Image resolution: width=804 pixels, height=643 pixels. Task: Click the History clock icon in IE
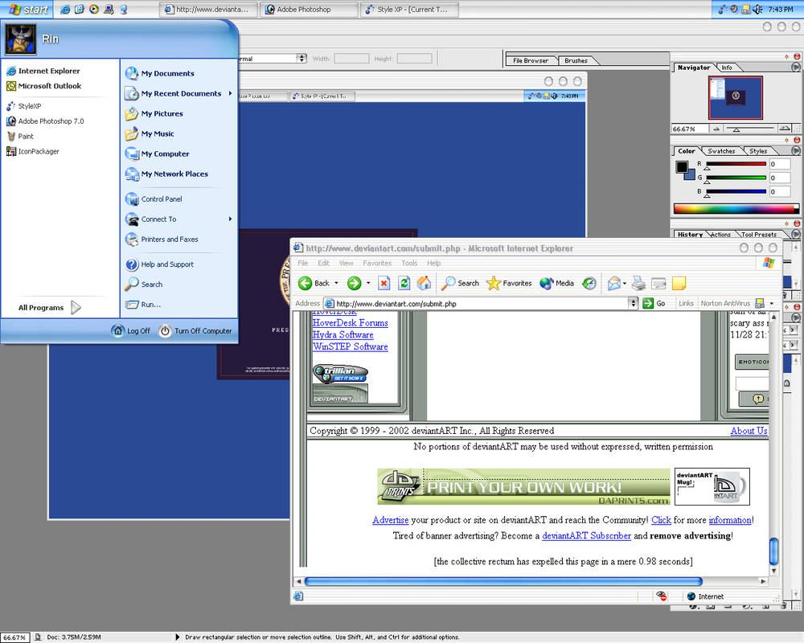pyautogui.click(x=589, y=283)
